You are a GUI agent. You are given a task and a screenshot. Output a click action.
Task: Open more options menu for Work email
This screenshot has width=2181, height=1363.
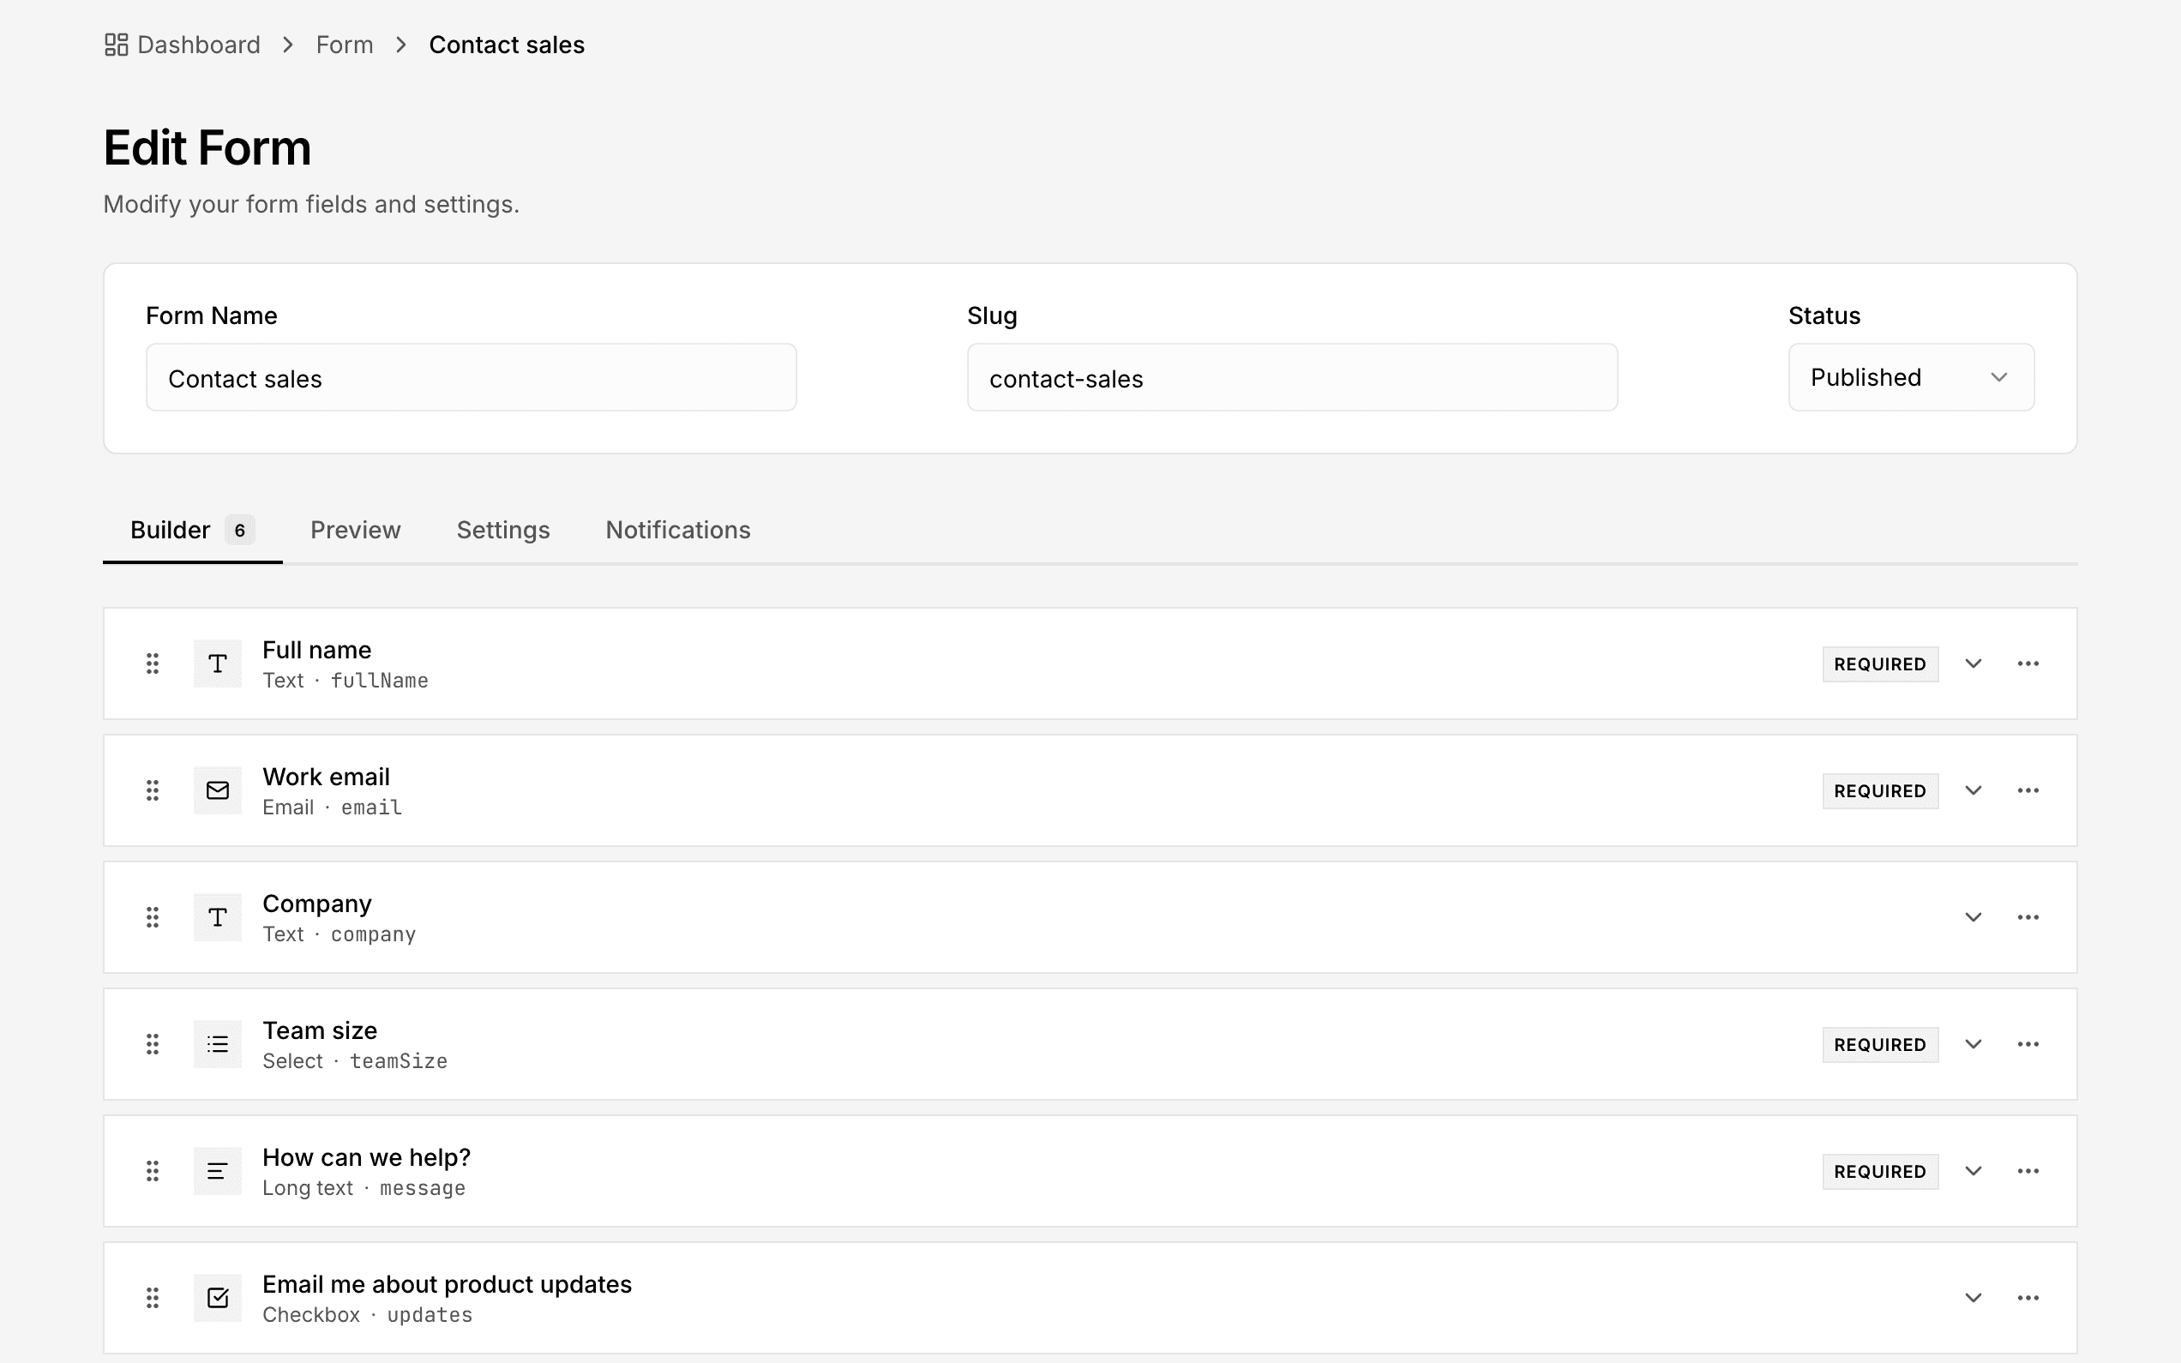point(2028,790)
